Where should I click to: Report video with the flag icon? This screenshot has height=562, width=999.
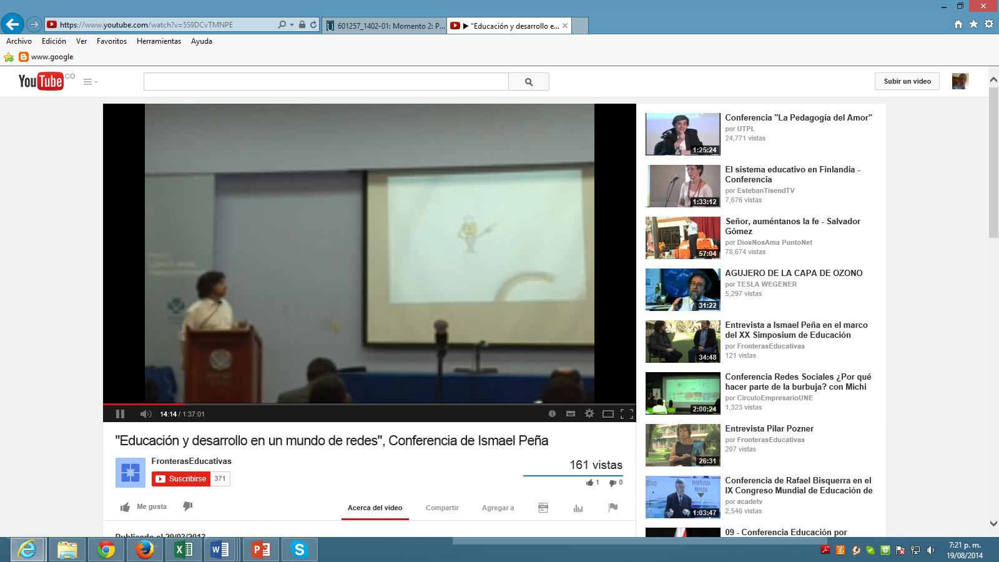613,508
